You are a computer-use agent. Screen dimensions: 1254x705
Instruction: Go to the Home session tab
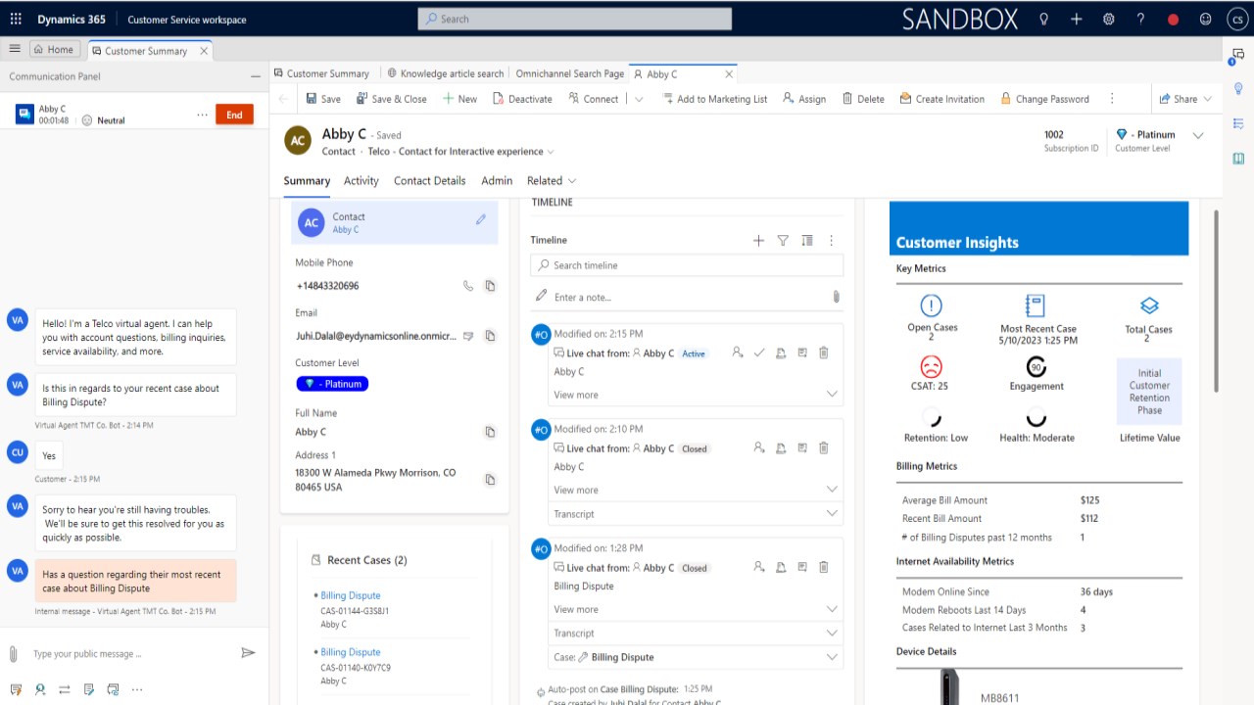[x=53, y=50]
